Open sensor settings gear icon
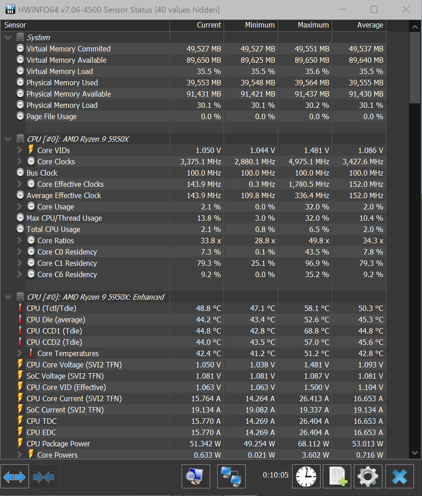422x496 pixels. point(368,477)
